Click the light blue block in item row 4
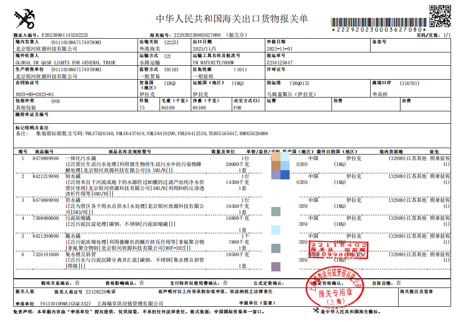463x322 pixels. [276, 230]
